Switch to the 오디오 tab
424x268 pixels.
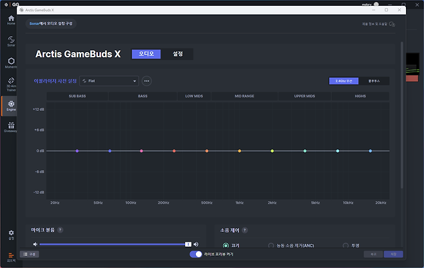click(x=146, y=54)
